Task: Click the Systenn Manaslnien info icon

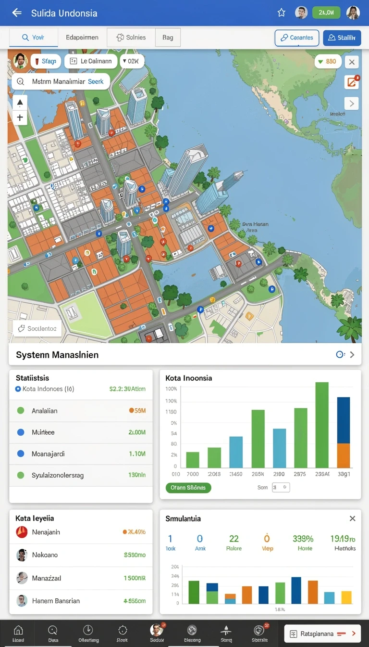Action: pos(340,354)
